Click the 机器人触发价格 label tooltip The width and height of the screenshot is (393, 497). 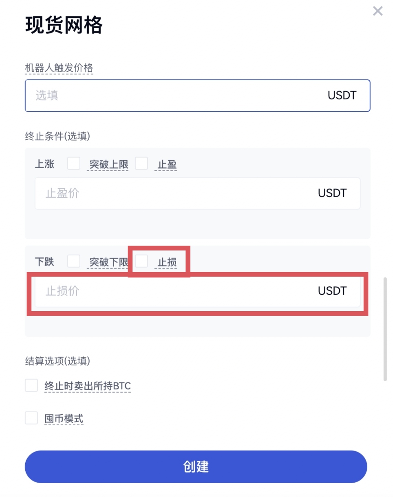[59, 68]
